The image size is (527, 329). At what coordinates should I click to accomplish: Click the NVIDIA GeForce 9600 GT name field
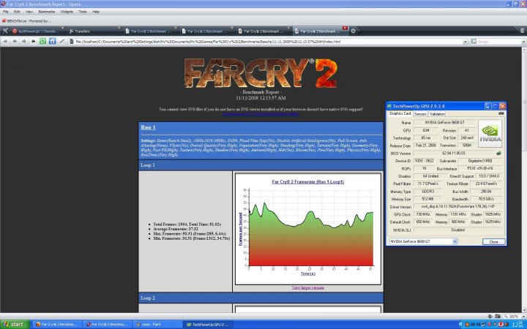pyautogui.click(x=445, y=123)
